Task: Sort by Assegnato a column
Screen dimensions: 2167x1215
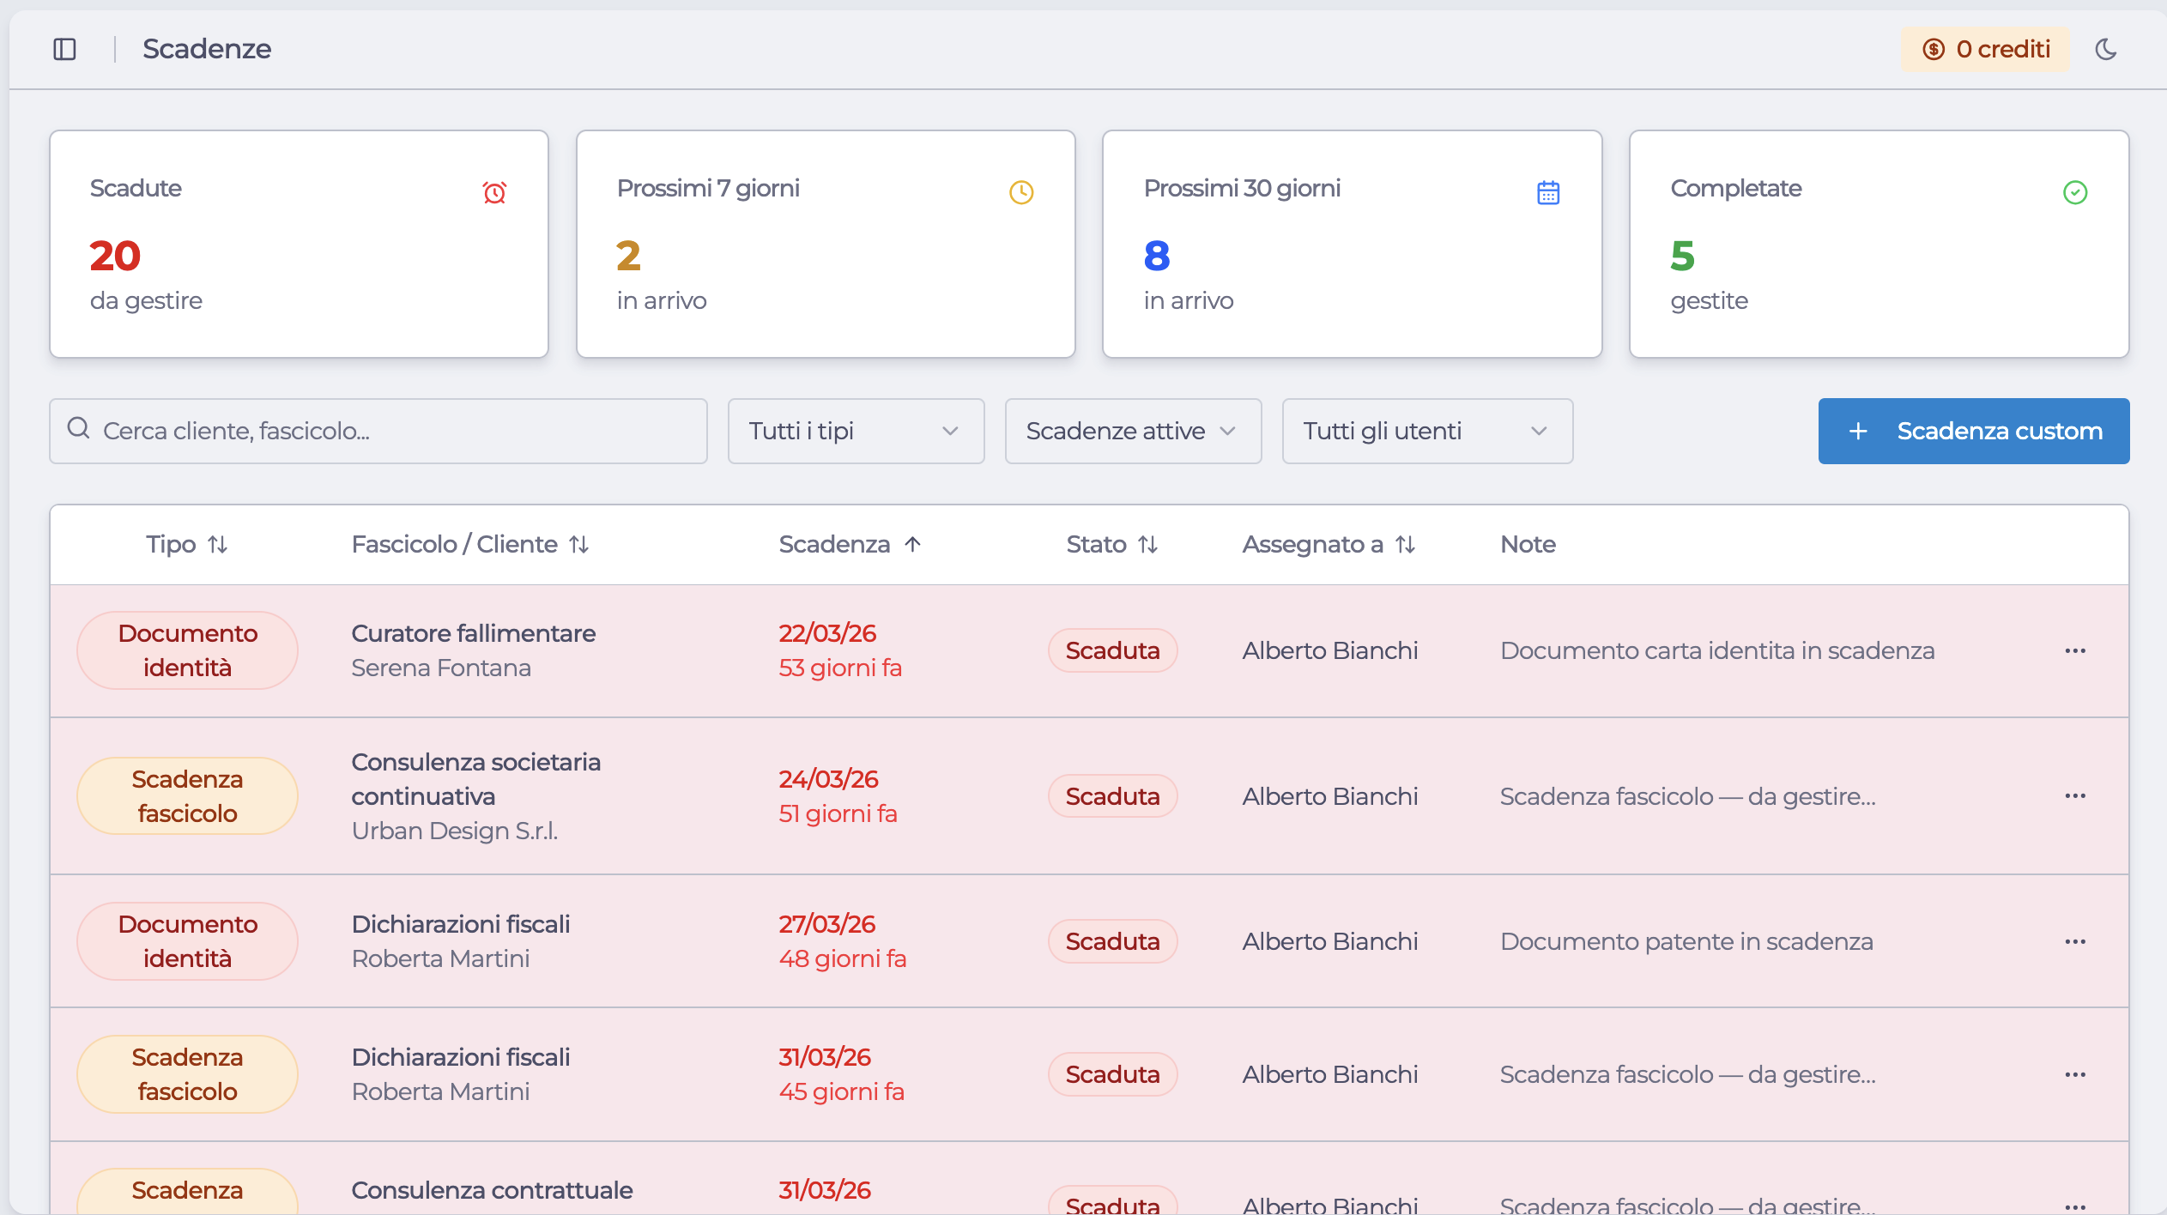Action: [1329, 544]
